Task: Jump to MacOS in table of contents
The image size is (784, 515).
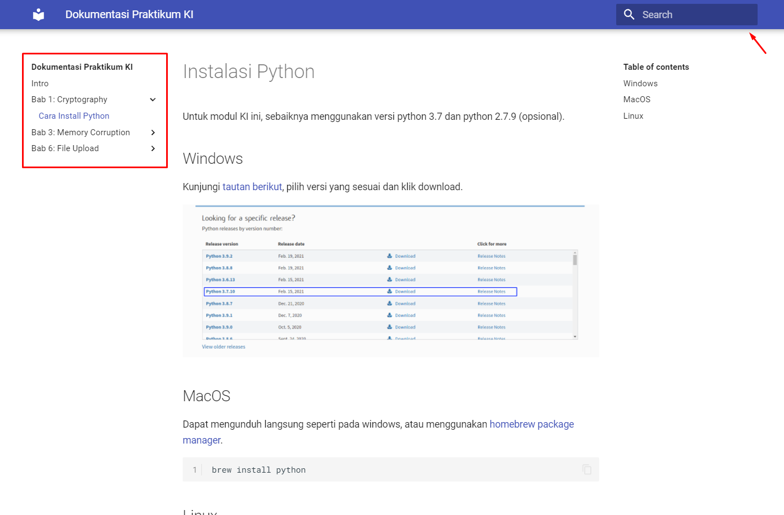Action: 637,99
